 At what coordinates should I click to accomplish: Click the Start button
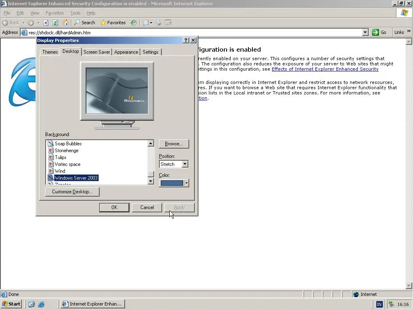coord(11,304)
